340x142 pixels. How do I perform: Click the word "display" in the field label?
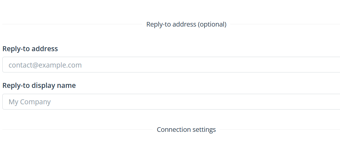coord(44,86)
